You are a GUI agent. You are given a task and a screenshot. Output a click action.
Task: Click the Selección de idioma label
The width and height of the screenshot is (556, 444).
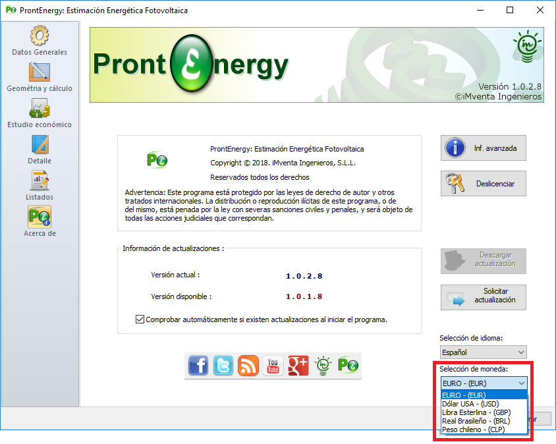point(471,338)
